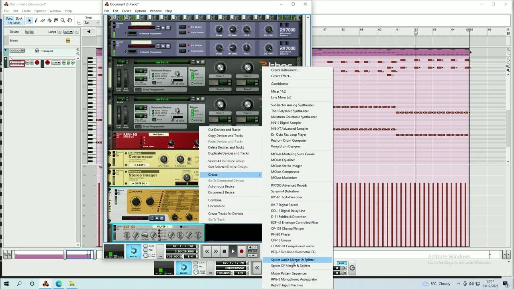Image resolution: width=514 pixels, height=289 pixels.
Task: Click Duplicate Devices and Tracks
Action: (230, 153)
